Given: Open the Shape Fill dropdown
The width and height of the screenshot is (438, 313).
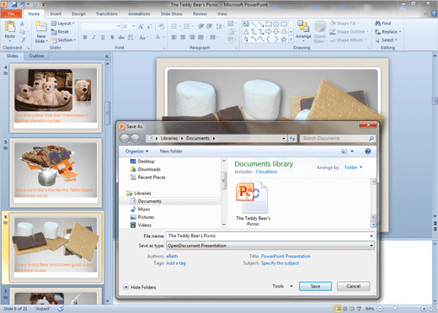Looking at the screenshot, I should pos(345,24).
